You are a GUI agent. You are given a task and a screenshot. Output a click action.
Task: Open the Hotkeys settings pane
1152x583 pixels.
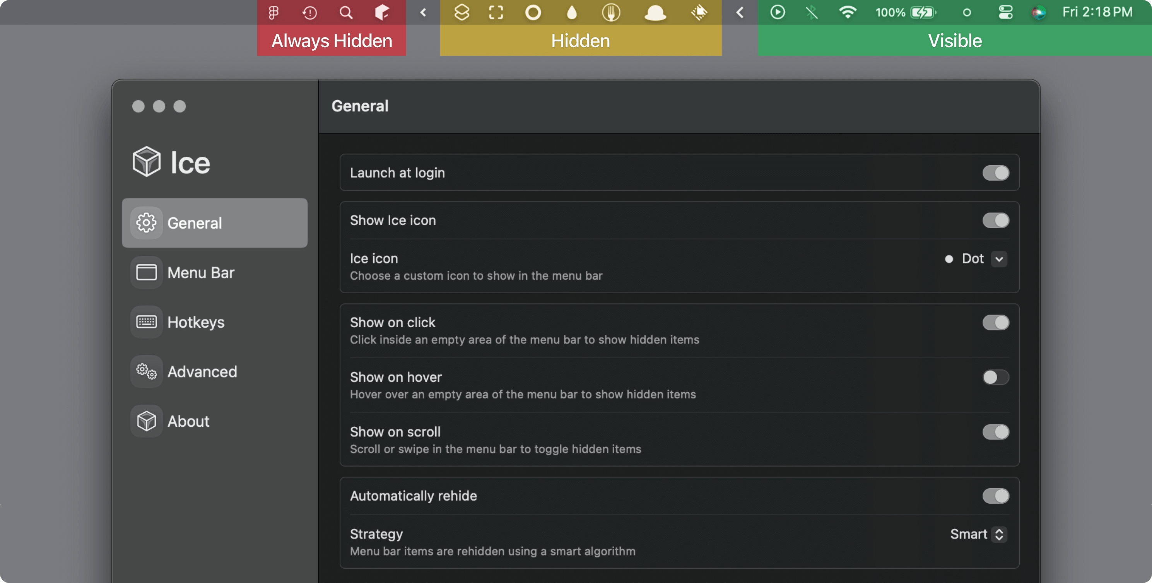click(x=195, y=322)
